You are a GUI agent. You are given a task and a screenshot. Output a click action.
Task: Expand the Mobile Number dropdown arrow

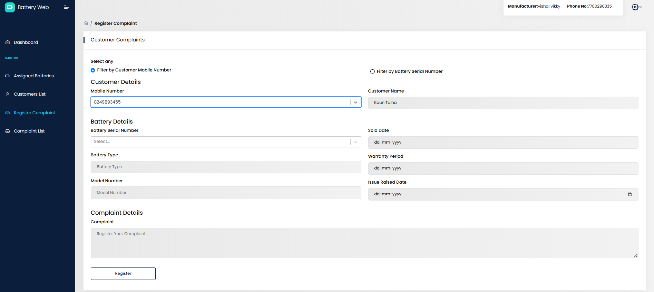pos(355,103)
